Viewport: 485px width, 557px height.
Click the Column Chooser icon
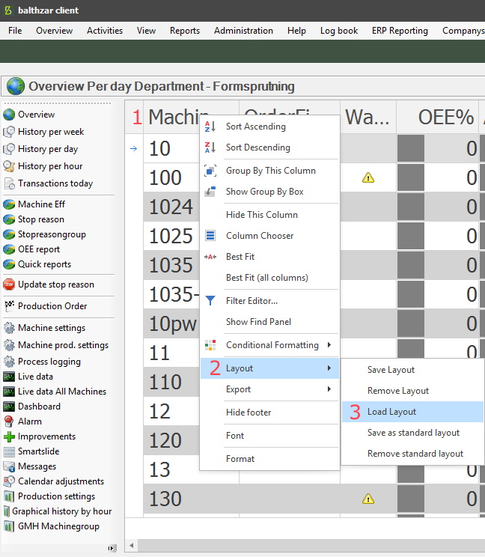tap(210, 236)
